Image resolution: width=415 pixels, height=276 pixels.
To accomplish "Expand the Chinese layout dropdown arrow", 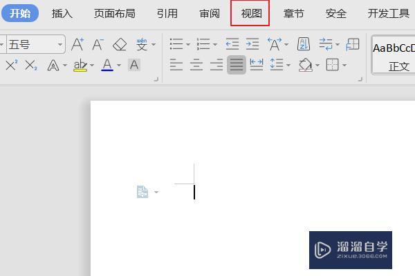I will point(286,44).
